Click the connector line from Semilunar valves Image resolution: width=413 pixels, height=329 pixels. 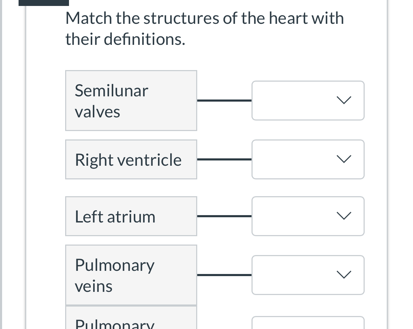click(224, 101)
